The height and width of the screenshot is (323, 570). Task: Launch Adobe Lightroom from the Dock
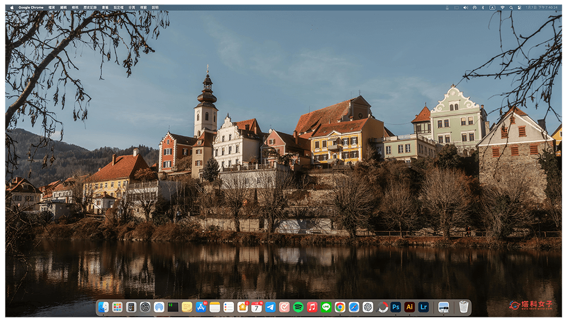pyautogui.click(x=424, y=307)
